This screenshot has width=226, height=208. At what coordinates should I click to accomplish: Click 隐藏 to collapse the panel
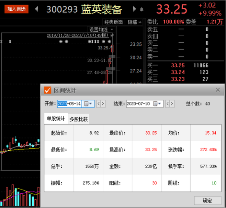(x=134, y=22)
